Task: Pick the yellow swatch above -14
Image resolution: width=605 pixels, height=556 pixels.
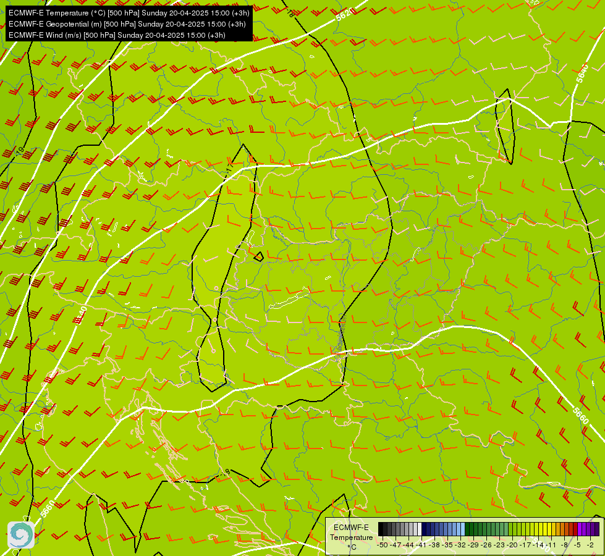Action: [x=541, y=529]
